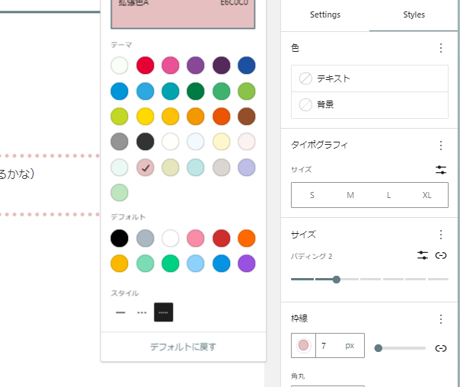Select dashed border style

click(142, 312)
